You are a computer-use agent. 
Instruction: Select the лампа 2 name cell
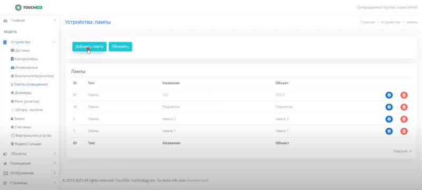coord(169,119)
